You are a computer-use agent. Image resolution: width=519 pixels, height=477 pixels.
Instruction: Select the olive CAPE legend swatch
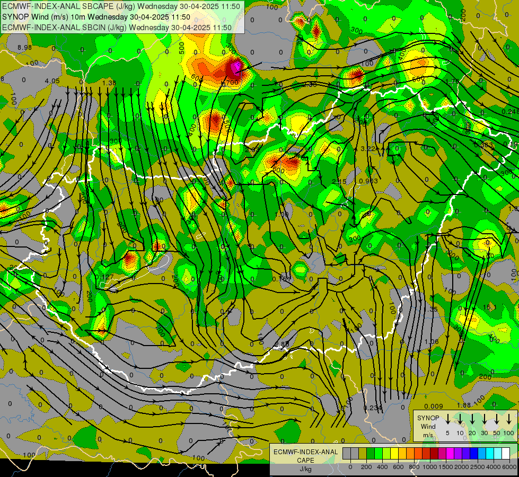[x=363, y=454]
